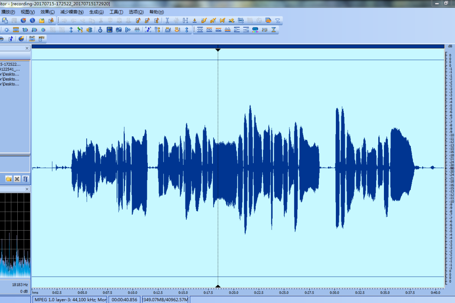Click the blue trash can button
Screen dimensions: 455x303
pos(25,179)
